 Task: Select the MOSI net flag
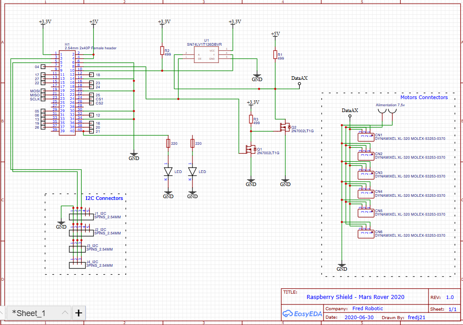(38, 91)
